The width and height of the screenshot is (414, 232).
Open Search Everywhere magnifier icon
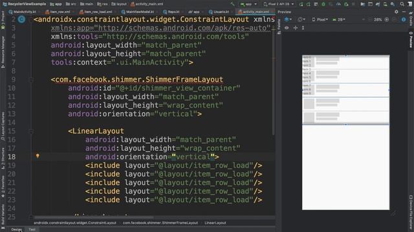coord(402,4)
